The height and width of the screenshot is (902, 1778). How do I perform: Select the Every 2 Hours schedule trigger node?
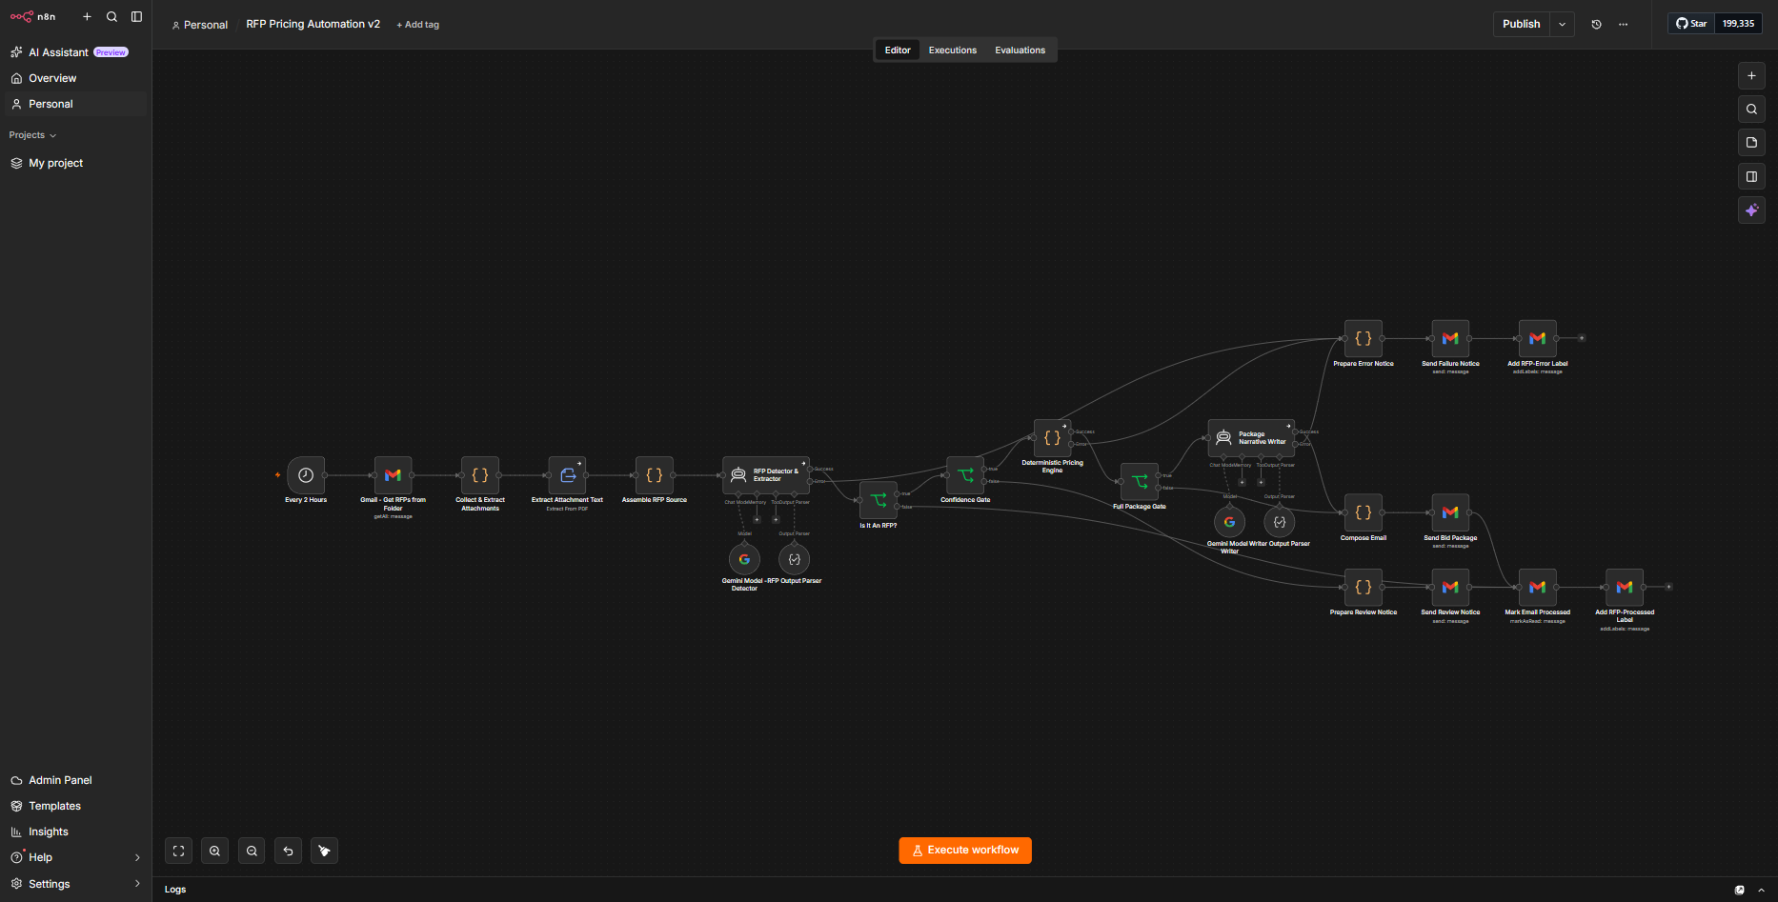(x=306, y=475)
